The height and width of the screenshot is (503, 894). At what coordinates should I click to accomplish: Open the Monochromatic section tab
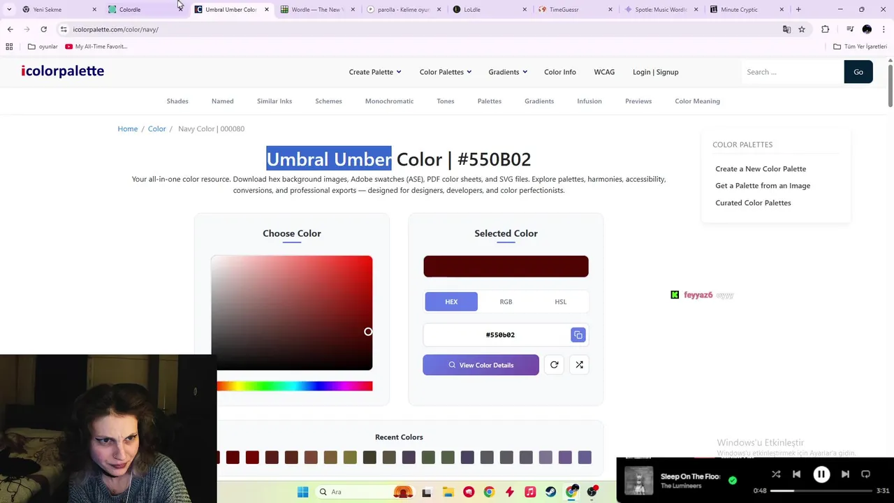(x=389, y=101)
